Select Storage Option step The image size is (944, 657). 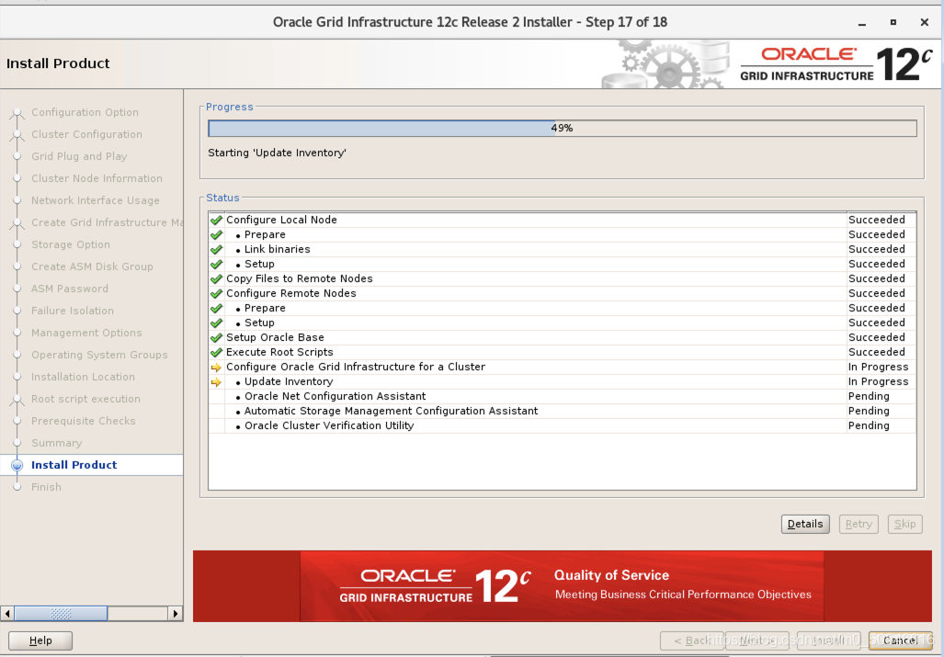[71, 244]
